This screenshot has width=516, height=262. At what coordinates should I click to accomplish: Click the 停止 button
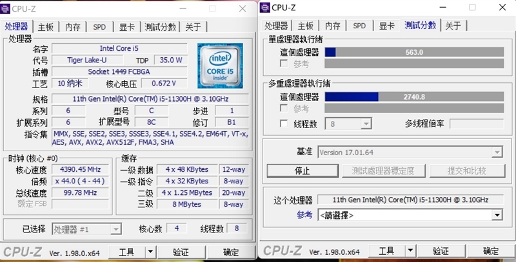click(303, 171)
